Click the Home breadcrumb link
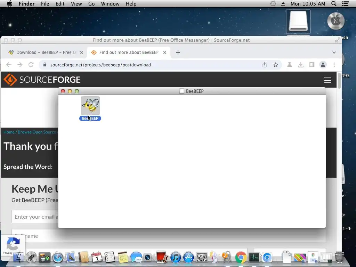356x267 pixels. 9,132
